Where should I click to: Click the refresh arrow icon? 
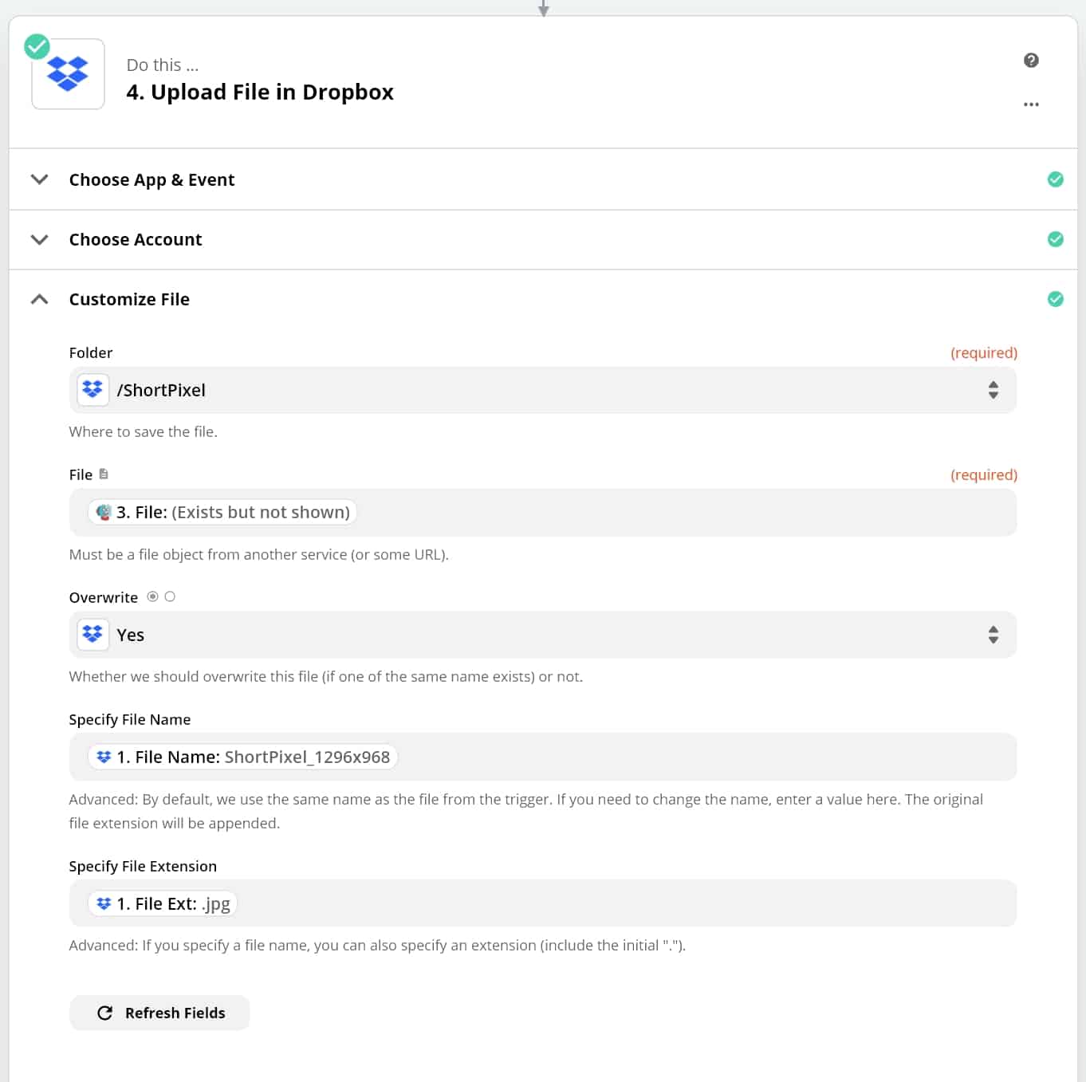(x=104, y=1013)
